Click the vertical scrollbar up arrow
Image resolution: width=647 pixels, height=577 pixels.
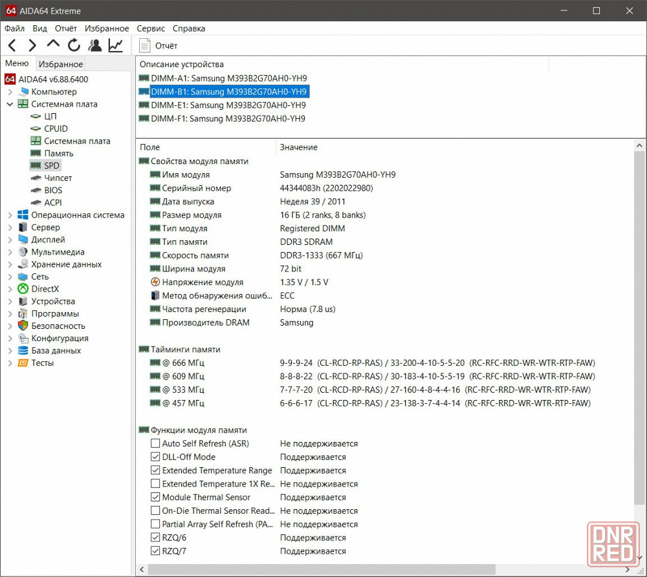[x=639, y=145]
